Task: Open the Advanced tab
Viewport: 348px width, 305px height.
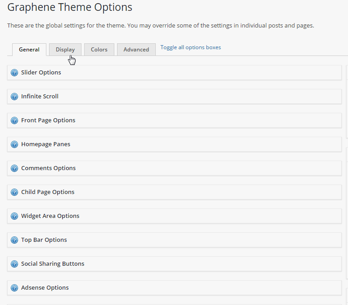Action: click(136, 50)
